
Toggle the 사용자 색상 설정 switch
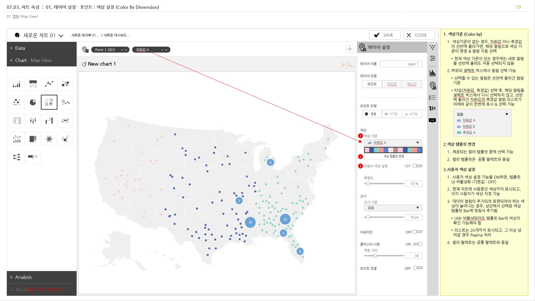[417, 166]
